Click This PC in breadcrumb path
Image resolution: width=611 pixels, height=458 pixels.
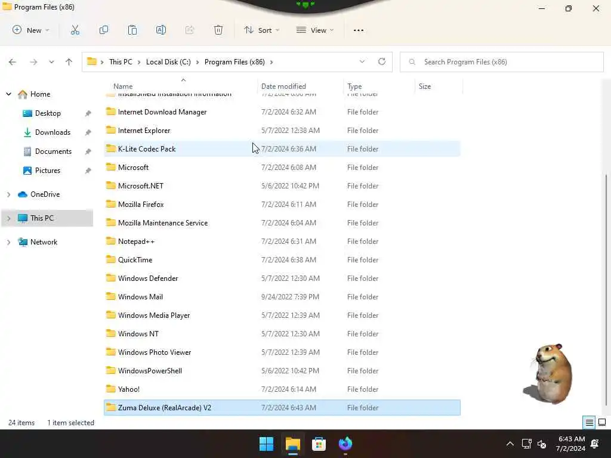pos(121,62)
